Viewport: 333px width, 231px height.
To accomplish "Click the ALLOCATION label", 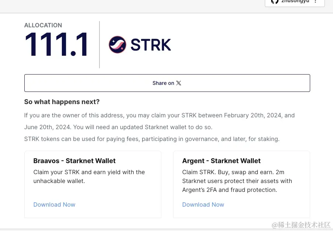I will tap(43, 25).
